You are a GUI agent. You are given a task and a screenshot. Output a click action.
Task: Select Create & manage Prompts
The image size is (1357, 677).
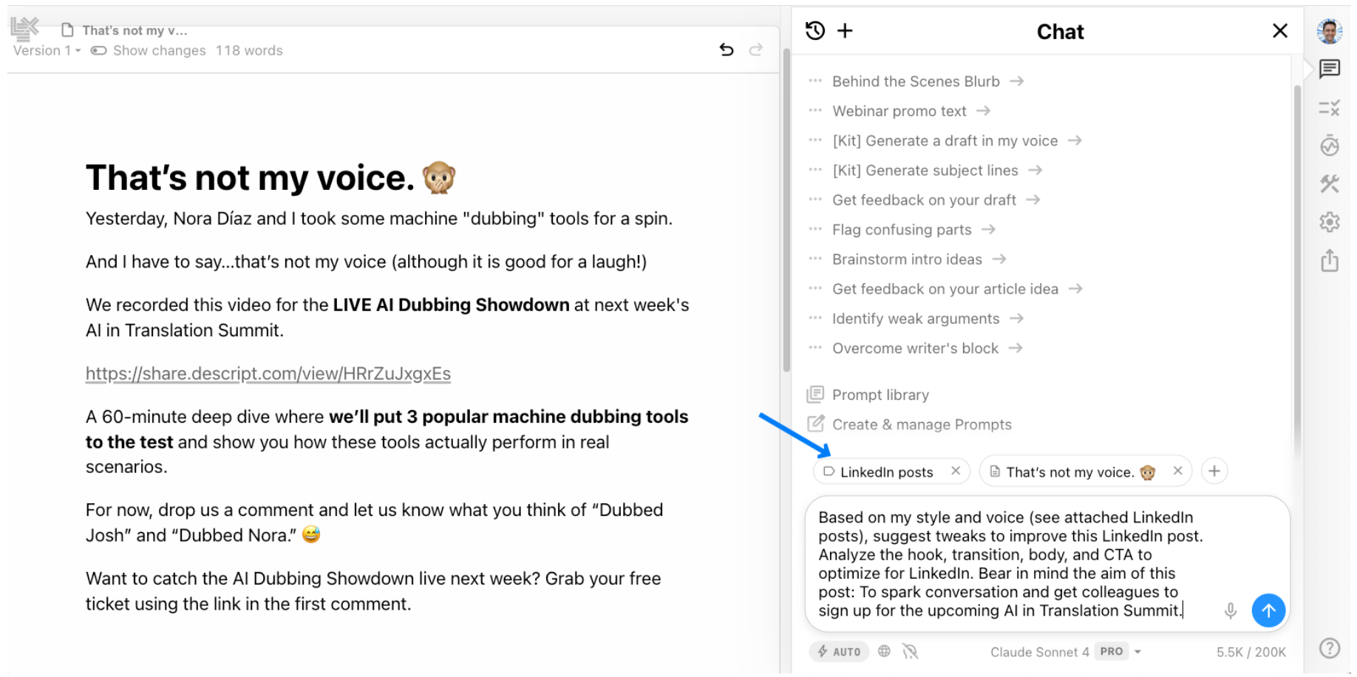point(922,424)
